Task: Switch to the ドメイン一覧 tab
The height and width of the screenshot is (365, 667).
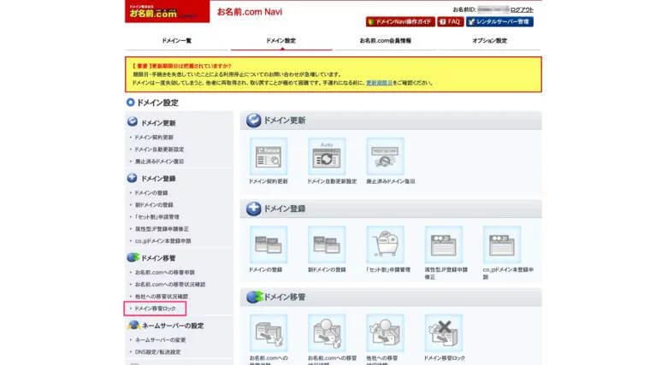Action: pos(176,41)
